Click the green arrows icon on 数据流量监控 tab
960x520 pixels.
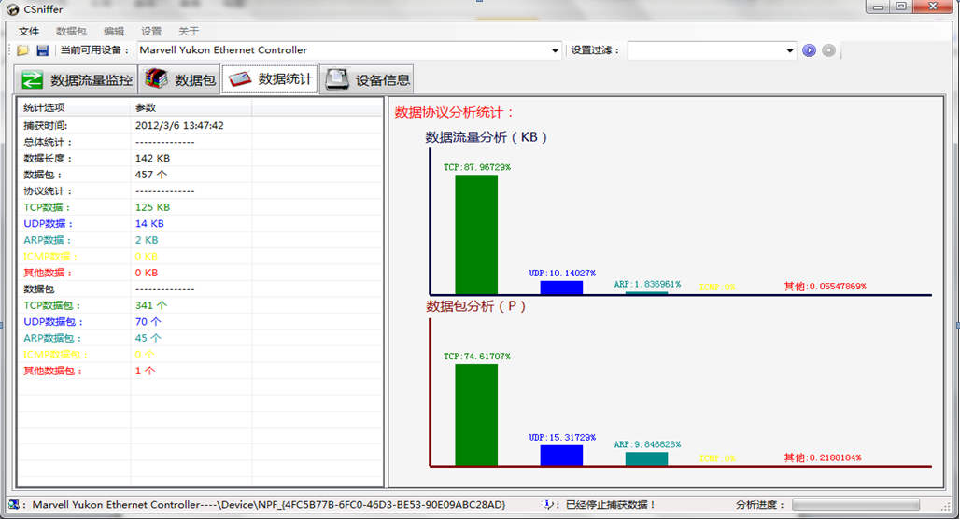(x=33, y=79)
